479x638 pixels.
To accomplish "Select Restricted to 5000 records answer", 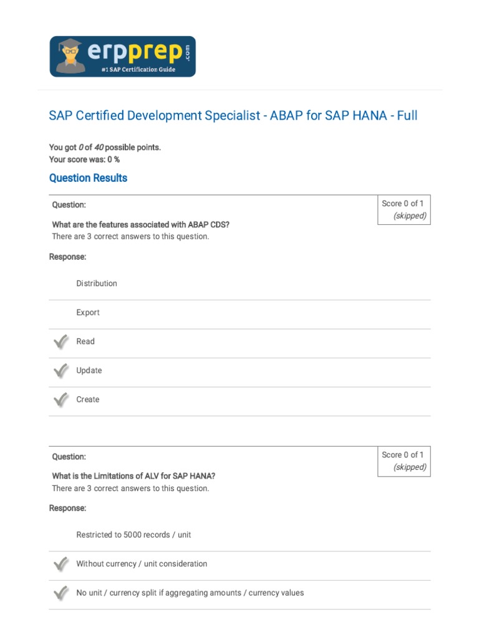I will pos(138,535).
